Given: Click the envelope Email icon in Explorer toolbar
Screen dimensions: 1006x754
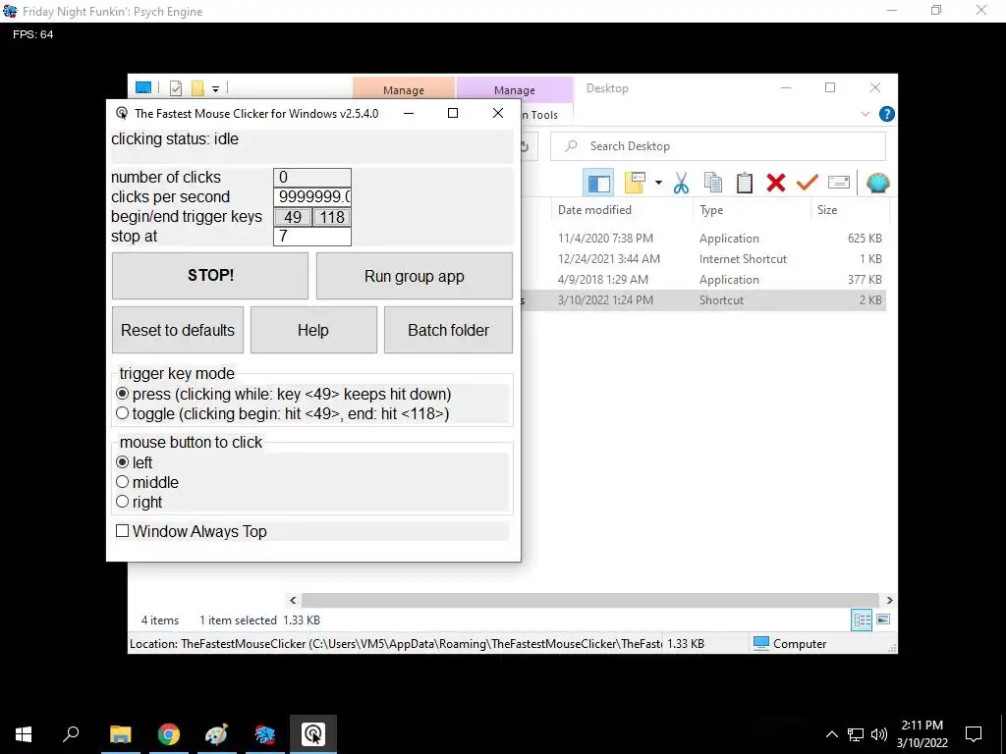Looking at the screenshot, I should click(839, 184).
